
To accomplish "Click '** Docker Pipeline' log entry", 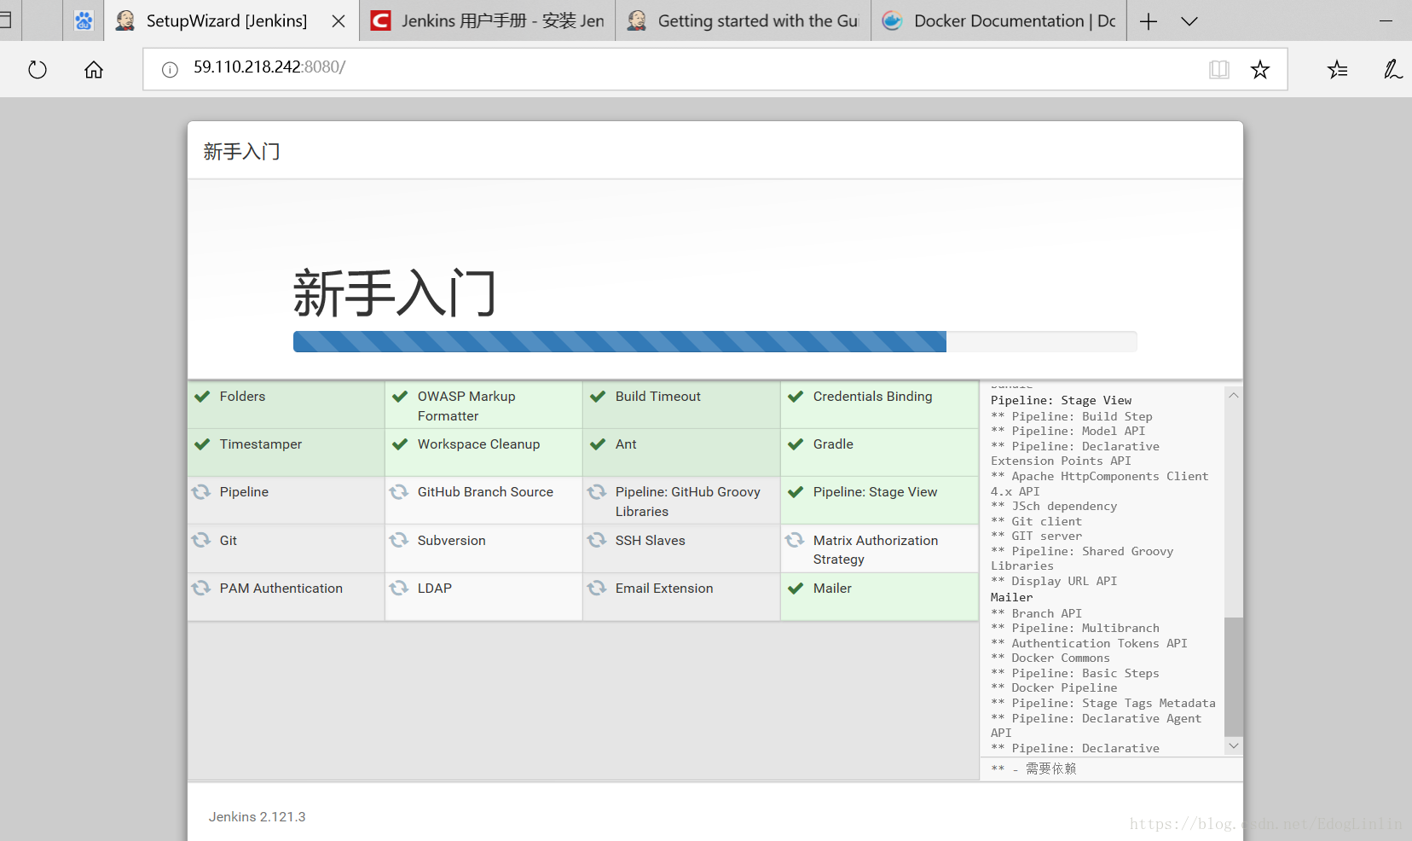I will pos(1054,687).
